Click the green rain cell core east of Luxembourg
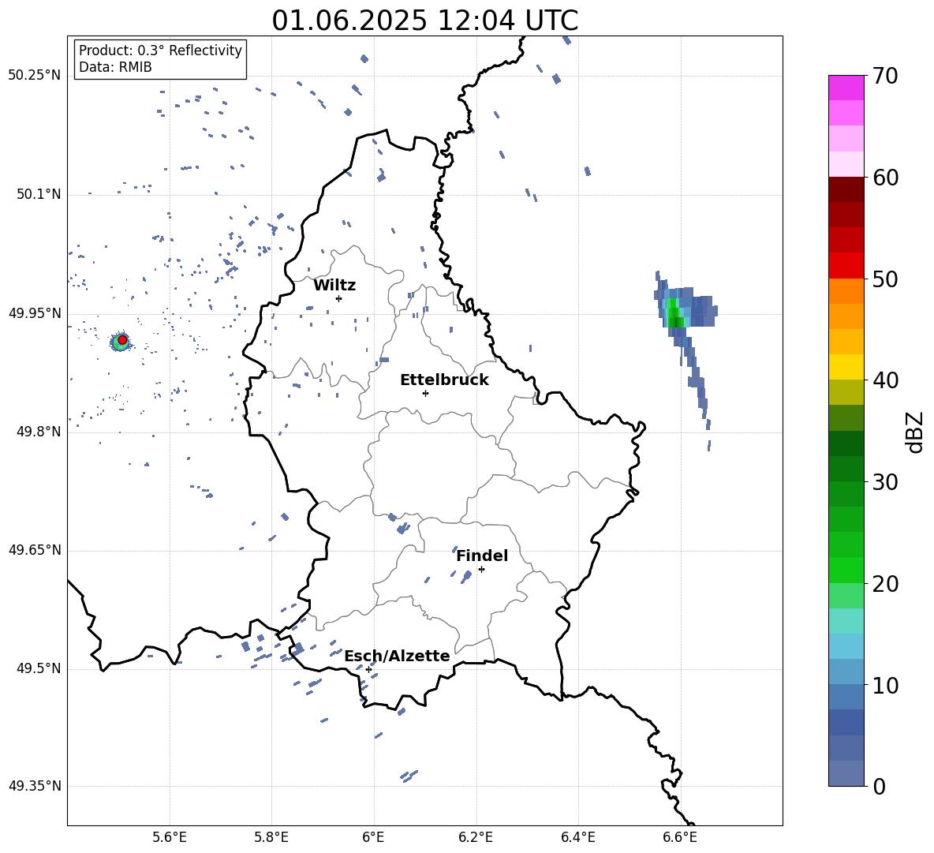Image resolution: width=934 pixels, height=853 pixels. (674, 312)
